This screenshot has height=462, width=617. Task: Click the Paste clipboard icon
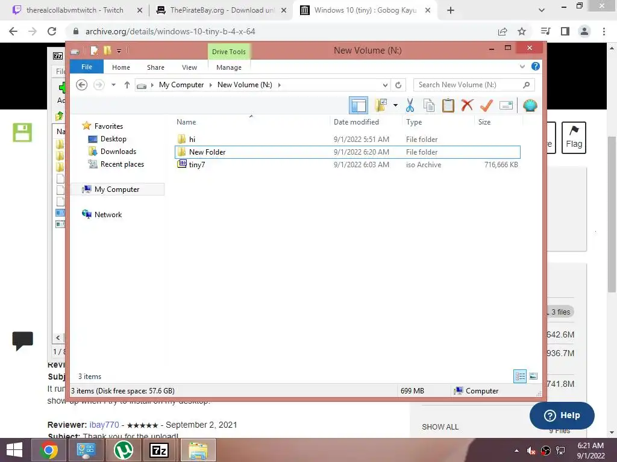point(448,105)
